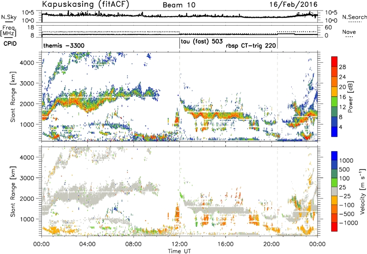Click the 'Beam 10' label

tap(179, 5)
